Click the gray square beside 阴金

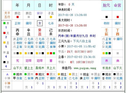[x=92, y=74]
